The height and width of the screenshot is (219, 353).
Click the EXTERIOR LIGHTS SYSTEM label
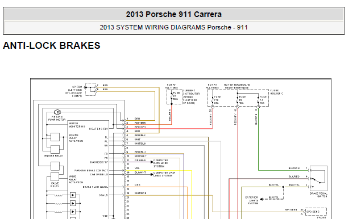tap(252, 200)
